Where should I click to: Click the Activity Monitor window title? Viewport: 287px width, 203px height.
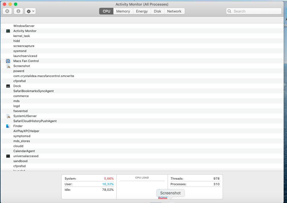pos(142,4)
